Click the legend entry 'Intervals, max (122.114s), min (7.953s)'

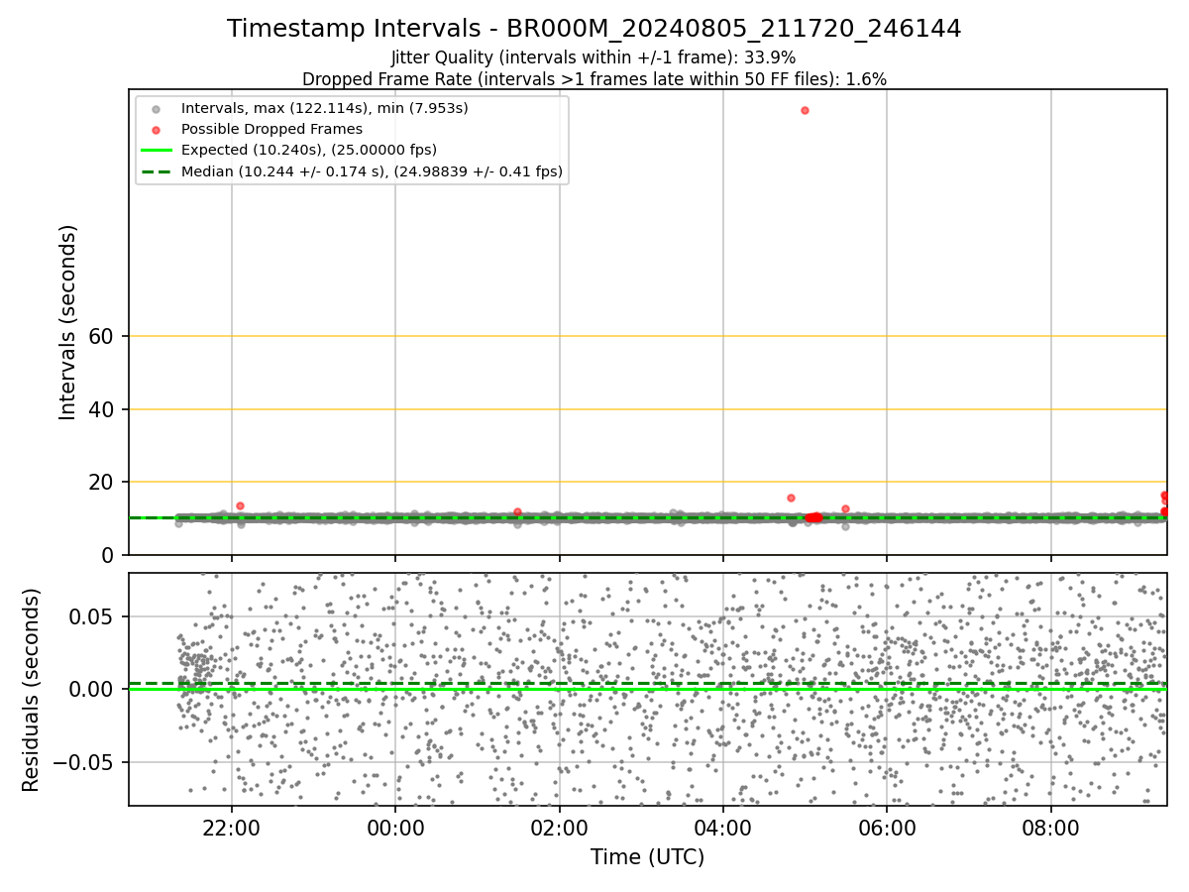point(324,107)
